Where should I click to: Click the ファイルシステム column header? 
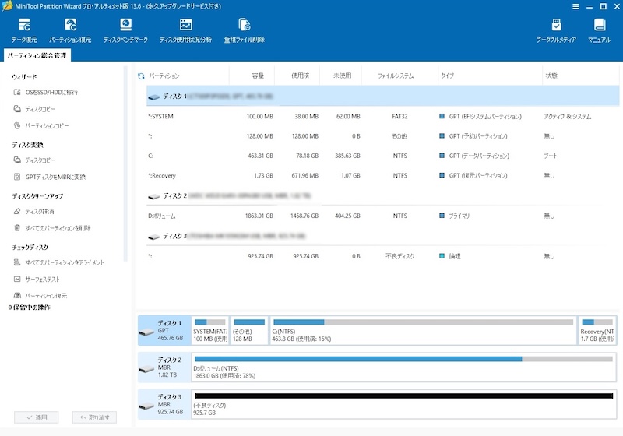tap(396, 76)
